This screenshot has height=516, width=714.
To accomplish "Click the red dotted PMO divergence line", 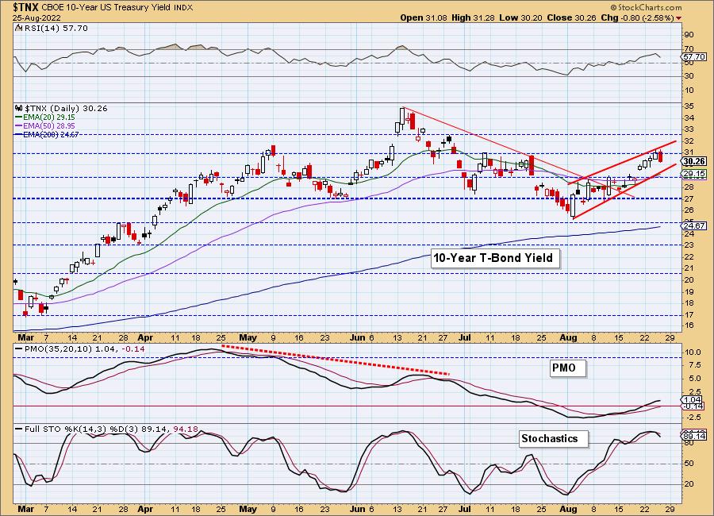I will coord(336,360).
